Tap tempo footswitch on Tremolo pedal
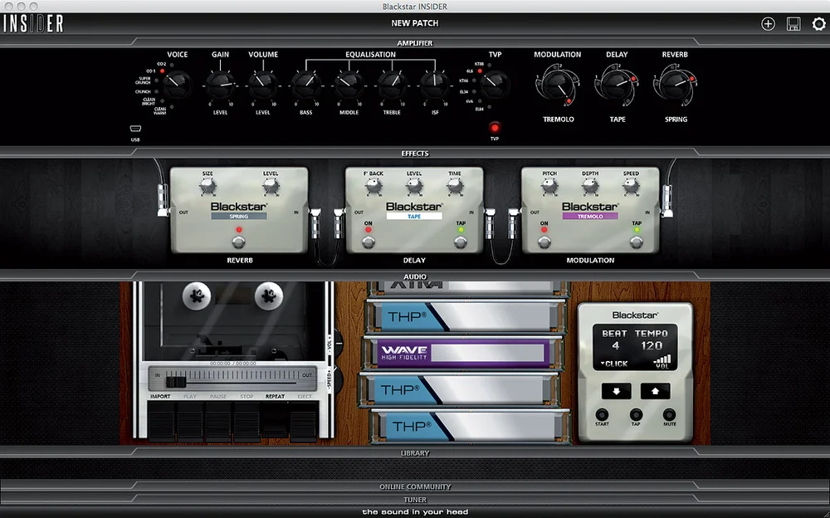The image size is (830, 518). 637,242
